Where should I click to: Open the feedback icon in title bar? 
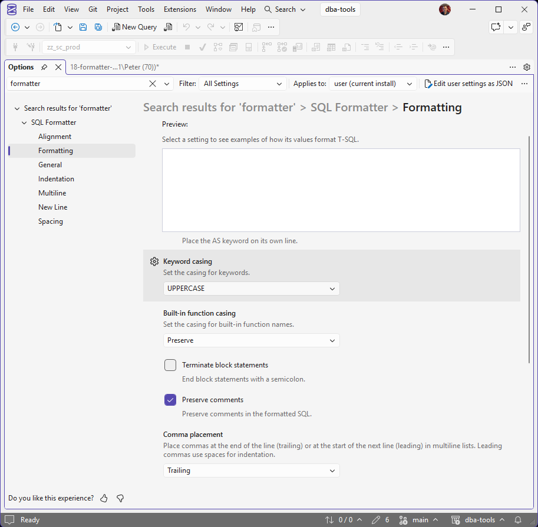[x=496, y=27]
